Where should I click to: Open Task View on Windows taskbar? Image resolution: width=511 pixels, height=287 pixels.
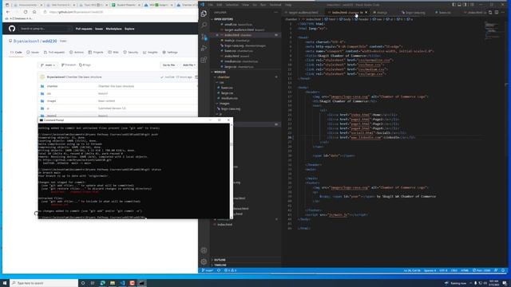click(93, 283)
